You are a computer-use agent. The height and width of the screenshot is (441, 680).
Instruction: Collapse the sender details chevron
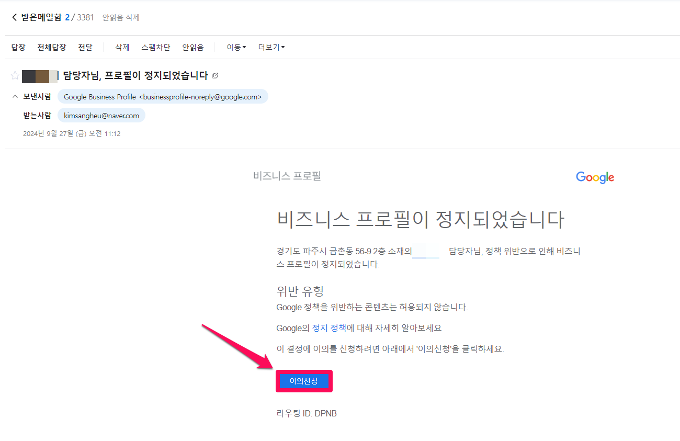(15, 96)
